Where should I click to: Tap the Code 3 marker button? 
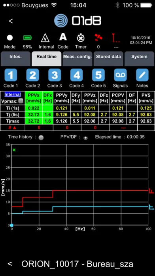point(55,75)
